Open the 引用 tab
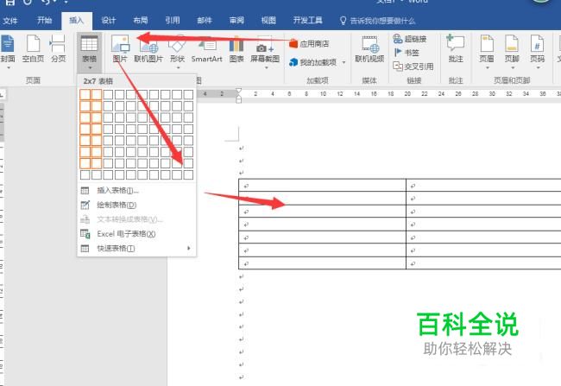The width and height of the screenshot is (561, 386). click(173, 21)
